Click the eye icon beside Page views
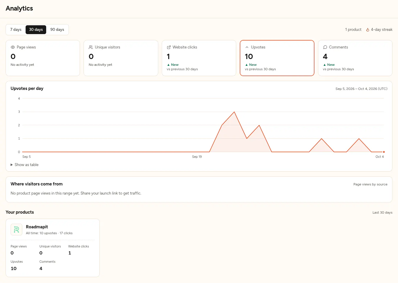398x283 pixels. point(13,47)
